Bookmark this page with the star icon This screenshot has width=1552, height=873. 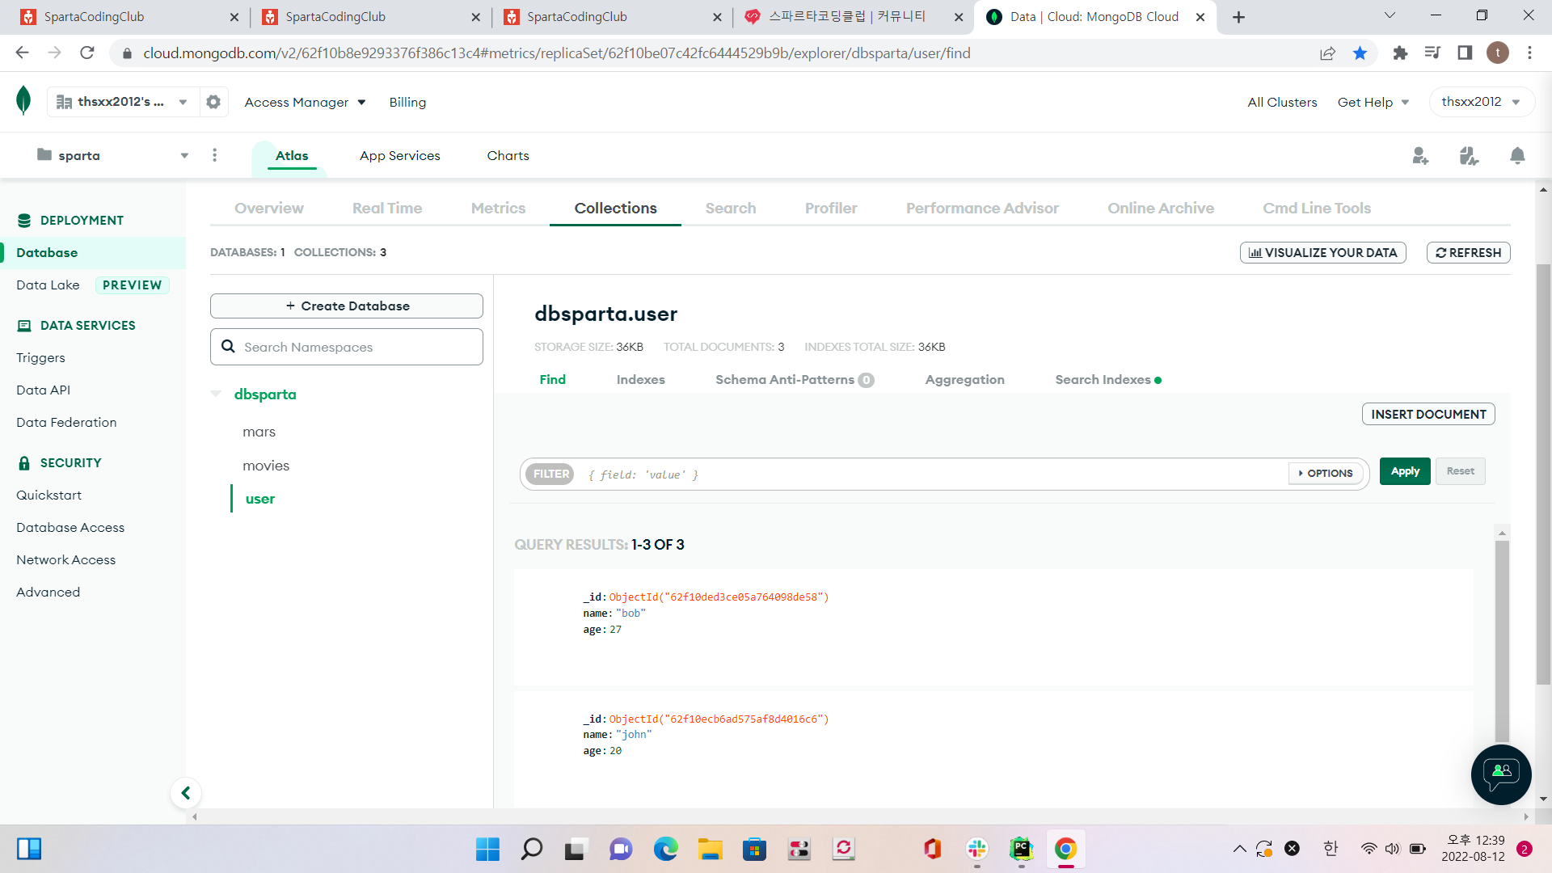tap(1360, 53)
